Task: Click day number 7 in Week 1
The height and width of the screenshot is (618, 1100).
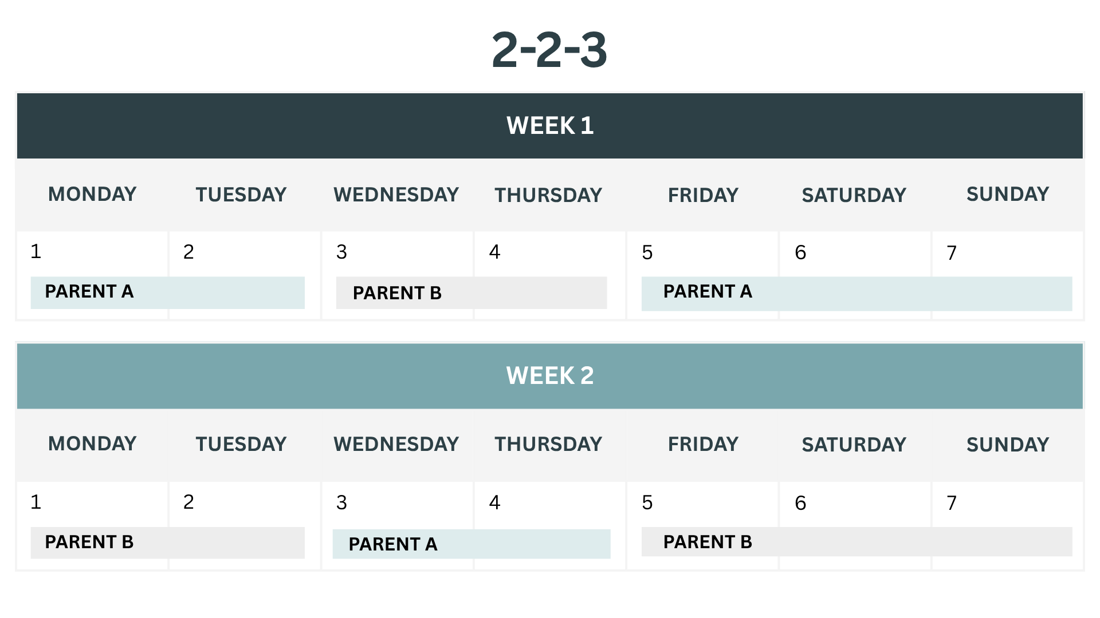Action: pos(952,253)
